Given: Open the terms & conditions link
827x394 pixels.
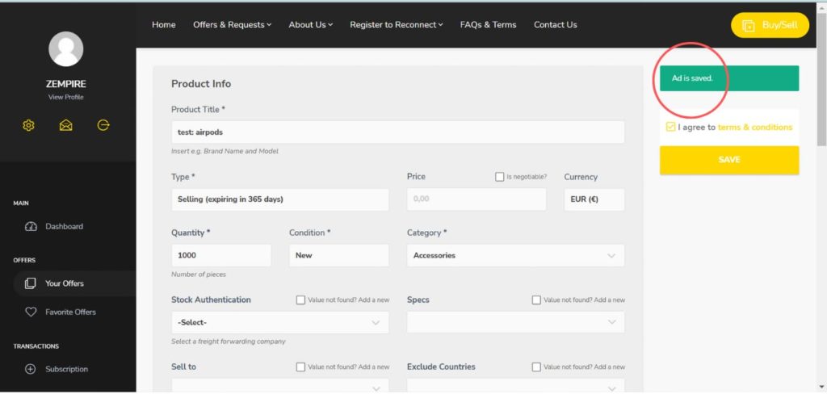Looking at the screenshot, I should (x=754, y=128).
